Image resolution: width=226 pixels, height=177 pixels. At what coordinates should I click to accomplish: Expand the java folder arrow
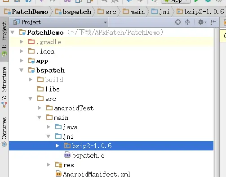49,127
